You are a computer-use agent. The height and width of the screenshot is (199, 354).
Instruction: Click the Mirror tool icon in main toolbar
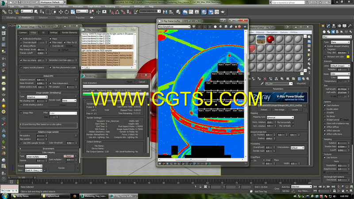click(x=165, y=12)
